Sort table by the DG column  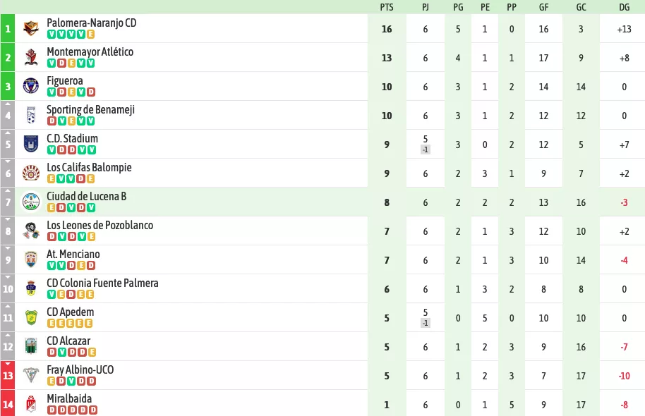624,7
